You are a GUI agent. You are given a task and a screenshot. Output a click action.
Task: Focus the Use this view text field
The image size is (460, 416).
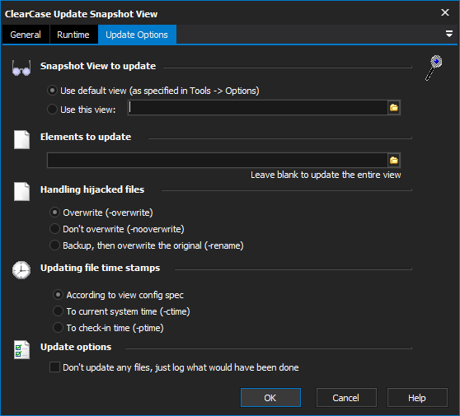(x=258, y=108)
